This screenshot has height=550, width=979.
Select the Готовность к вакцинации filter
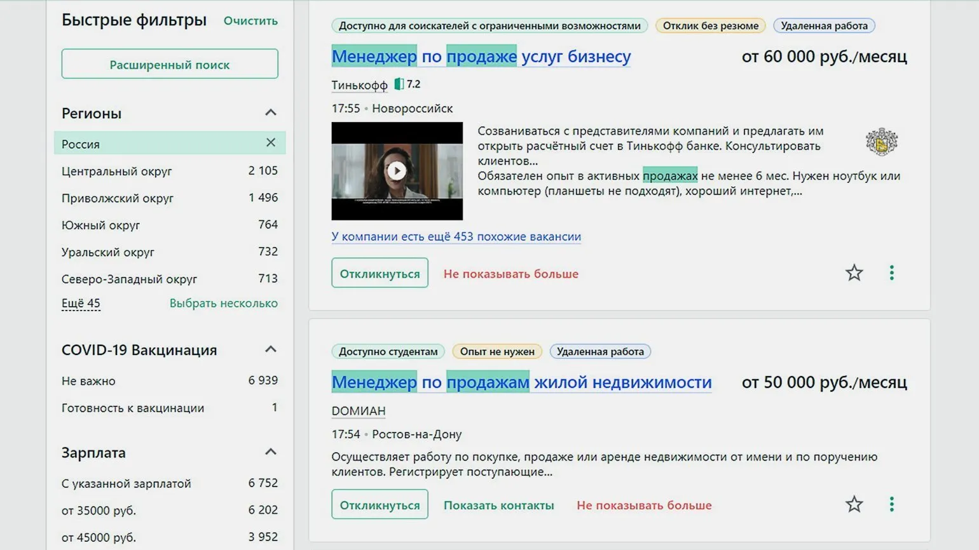(132, 408)
